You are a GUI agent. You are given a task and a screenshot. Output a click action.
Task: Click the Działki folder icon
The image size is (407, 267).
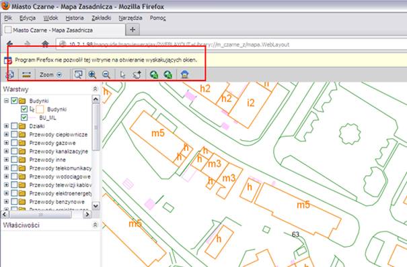click(x=22, y=126)
